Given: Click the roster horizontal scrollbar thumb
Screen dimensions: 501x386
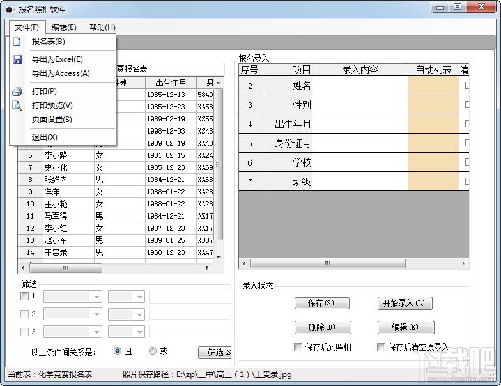Looking at the screenshot, I should pyautogui.click(x=65, y=268).
